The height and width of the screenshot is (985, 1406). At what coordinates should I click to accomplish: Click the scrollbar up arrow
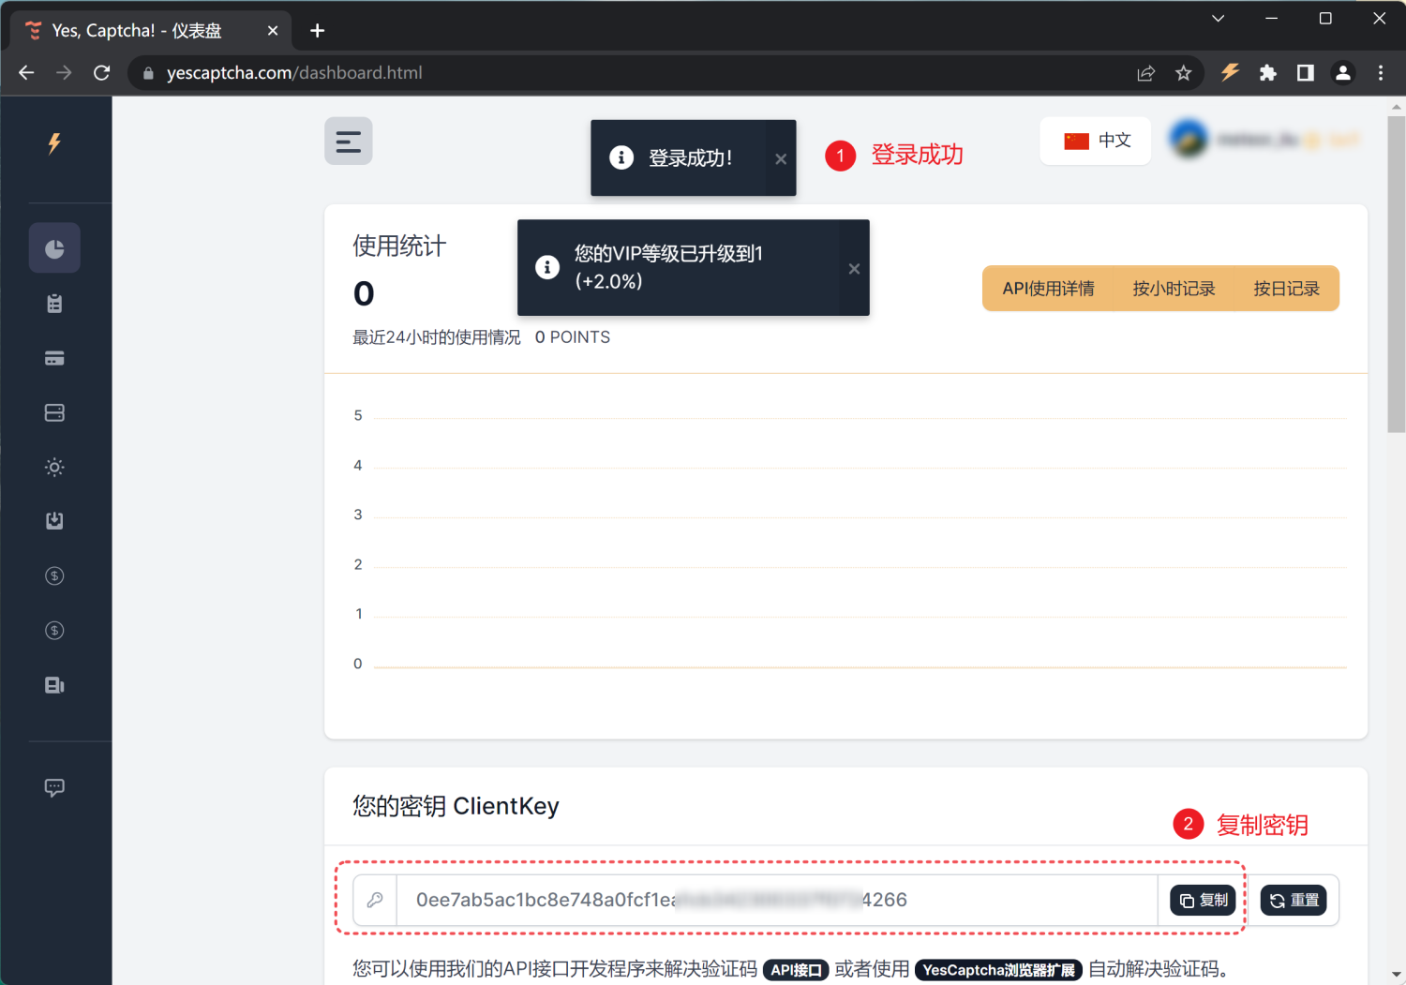point(1397,106)
